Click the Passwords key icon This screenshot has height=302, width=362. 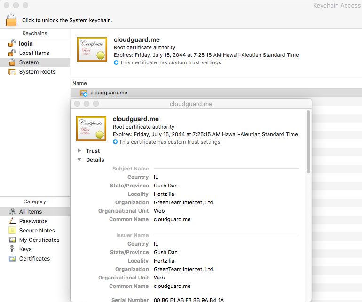click(x=12, y=221)
